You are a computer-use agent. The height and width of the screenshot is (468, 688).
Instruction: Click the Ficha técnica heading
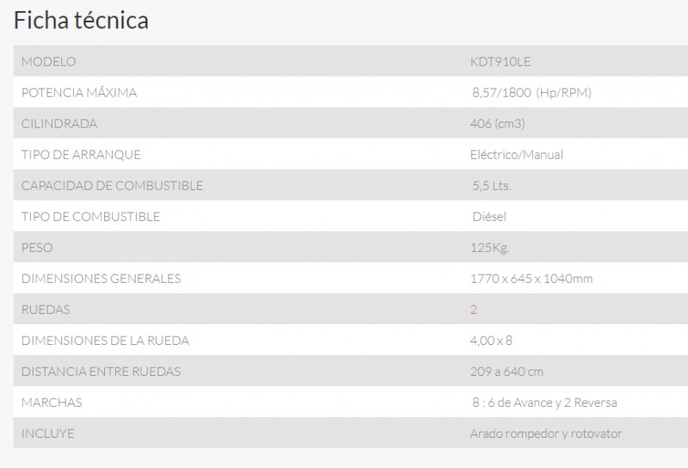[81, 20]
